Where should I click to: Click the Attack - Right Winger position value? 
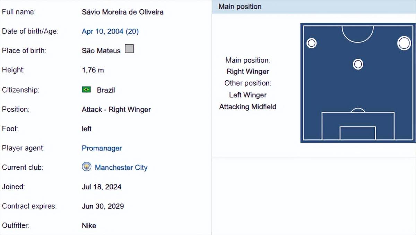(116, 110)
